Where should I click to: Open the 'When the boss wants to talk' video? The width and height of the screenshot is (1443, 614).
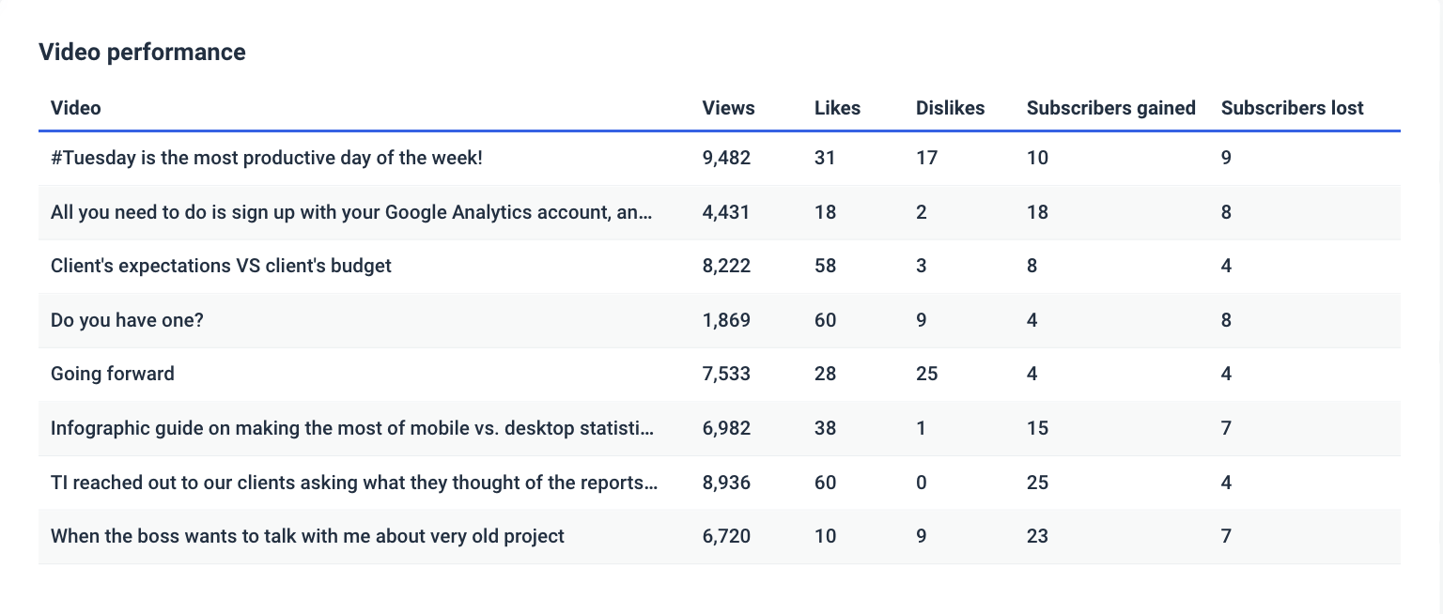click(x=306, y=536)
